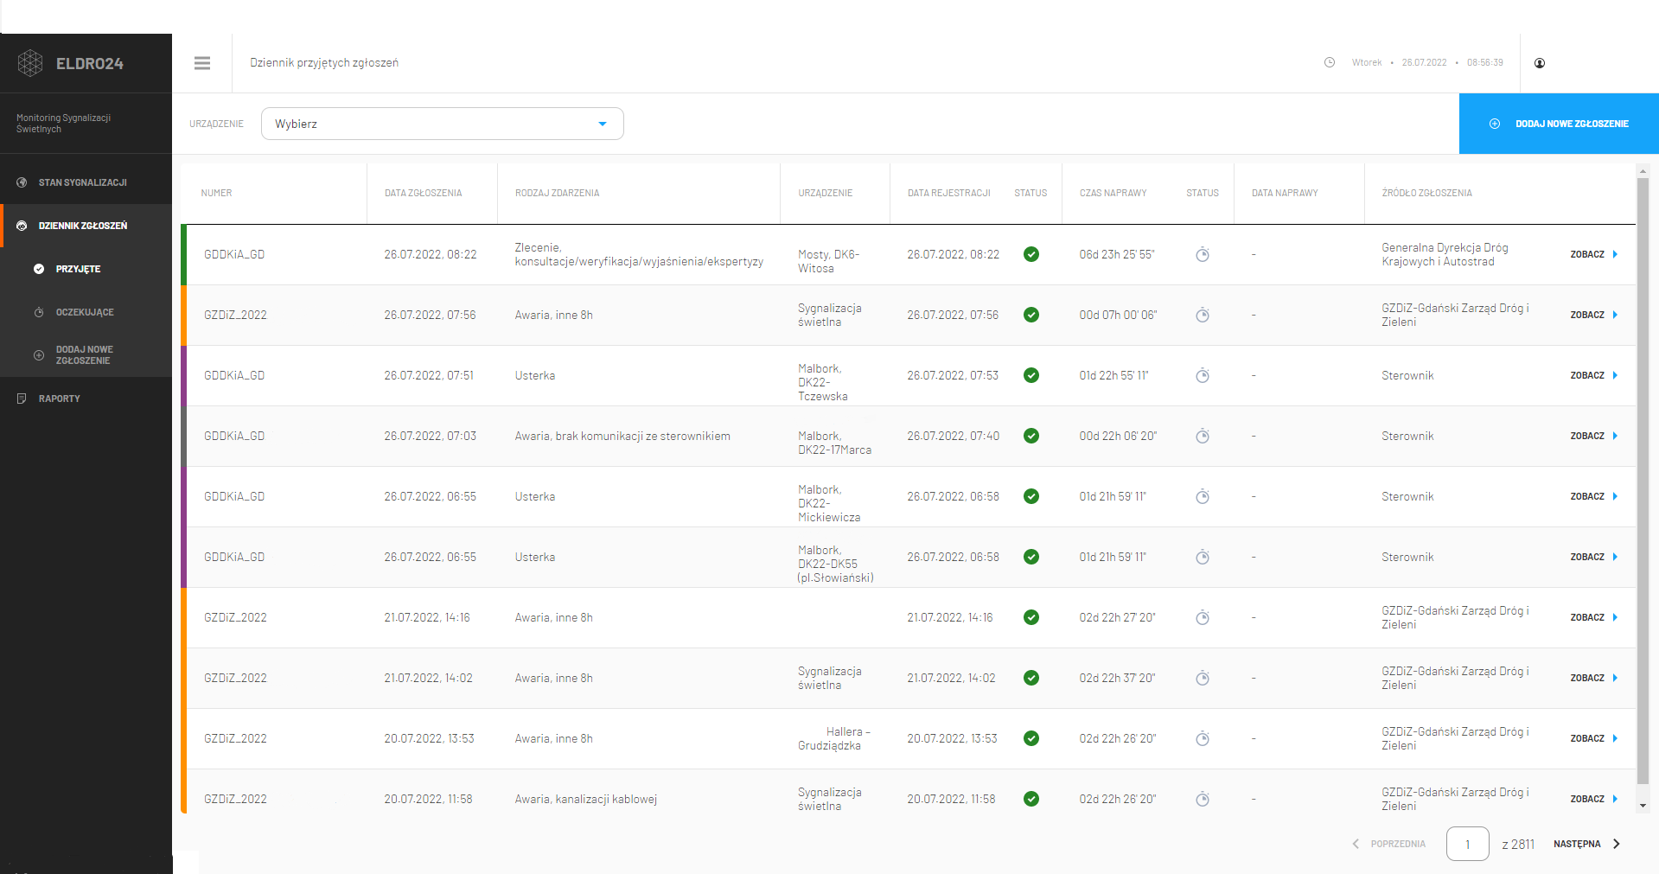Click the Numer column header
1659x874 pixels.
coord(216,193)
